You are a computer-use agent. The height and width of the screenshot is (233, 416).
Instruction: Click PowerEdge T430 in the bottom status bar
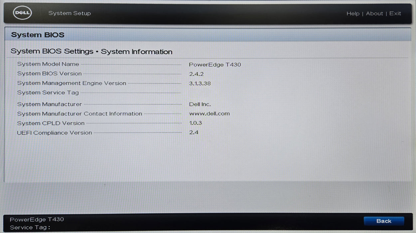(x=37, y=219)
